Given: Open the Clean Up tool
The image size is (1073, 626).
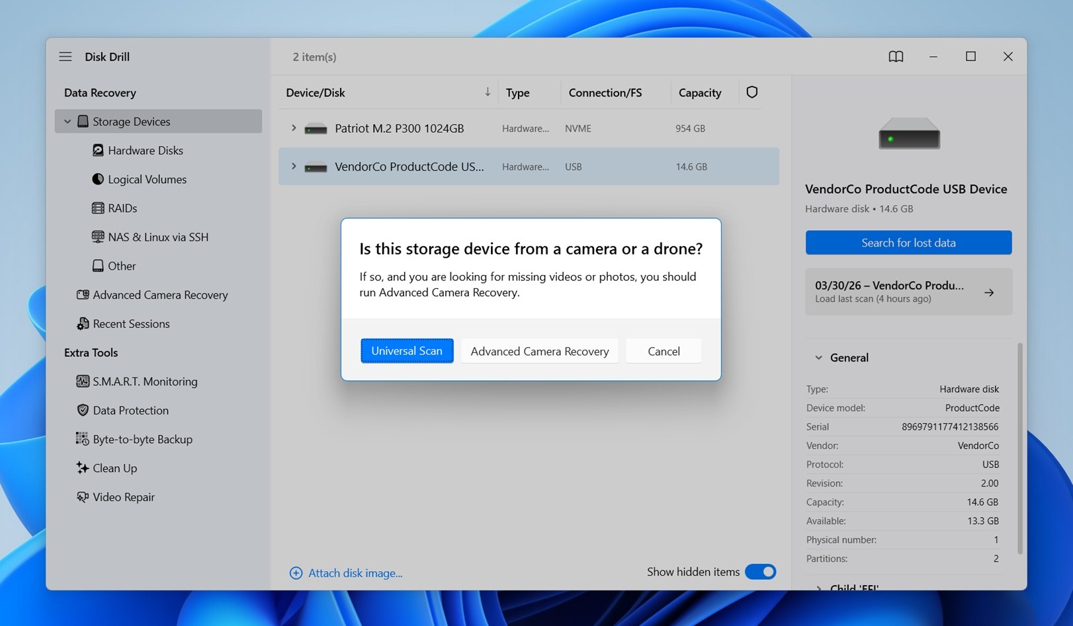Looking at the screenshot, I should pyautogui.click(x=114, y=468).
